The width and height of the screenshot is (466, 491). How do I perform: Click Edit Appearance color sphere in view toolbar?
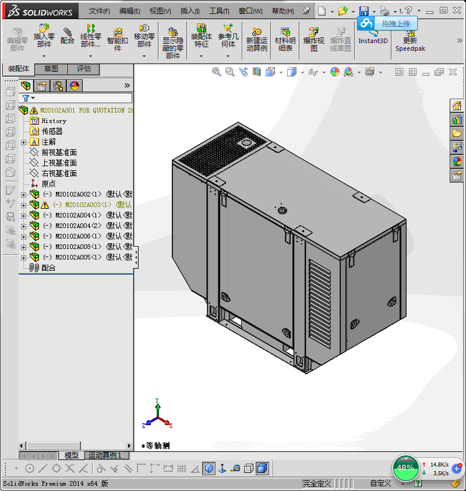pyautogui.click(x=334, y=72)
